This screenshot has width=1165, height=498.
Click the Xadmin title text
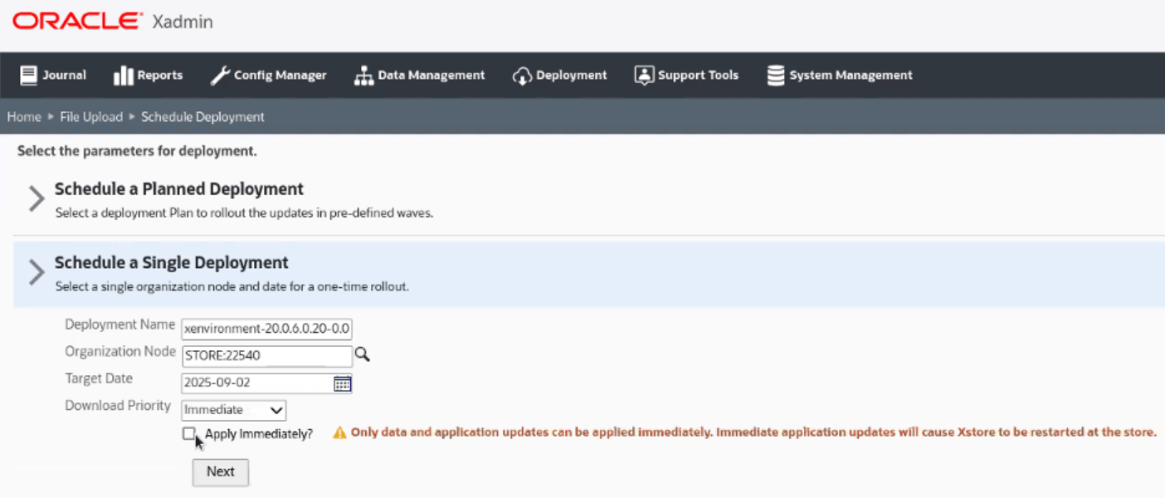[x=183, y=22]
